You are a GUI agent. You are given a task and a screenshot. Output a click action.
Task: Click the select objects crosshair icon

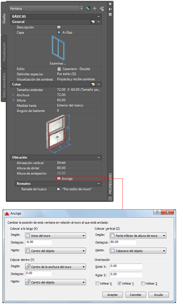[94, 9]
